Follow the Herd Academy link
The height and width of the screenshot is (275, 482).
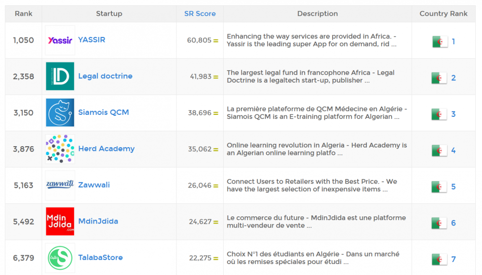coord(106,149)
